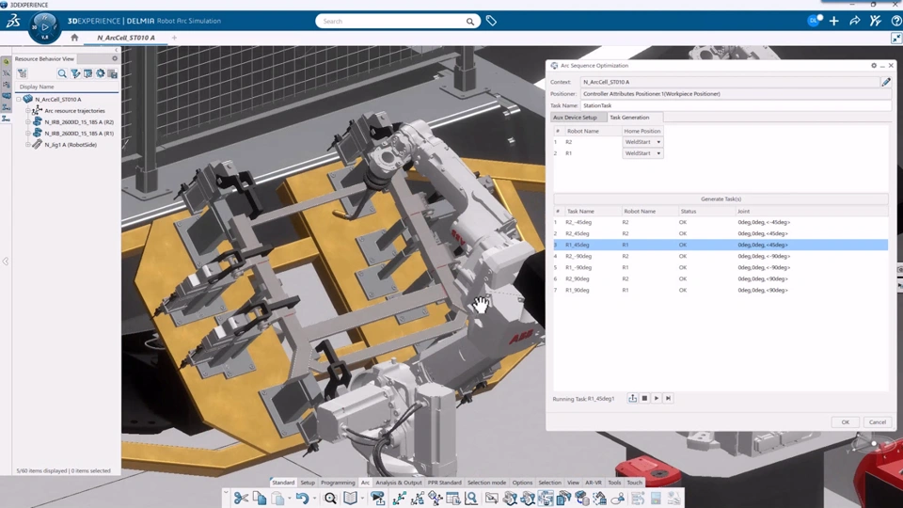Expand the N_IRB_2600ID_15_185 A (R2) tree node
903x508 pixels.
click(x=27, y=122)
